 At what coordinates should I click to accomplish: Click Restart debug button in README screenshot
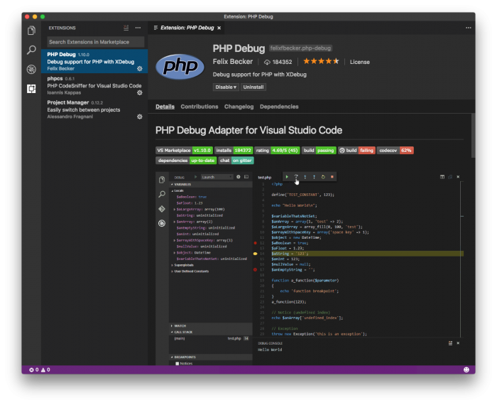pyautogui.click(x=323, y=177)
